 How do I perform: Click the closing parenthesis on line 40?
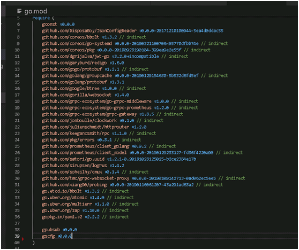point(33,243)
